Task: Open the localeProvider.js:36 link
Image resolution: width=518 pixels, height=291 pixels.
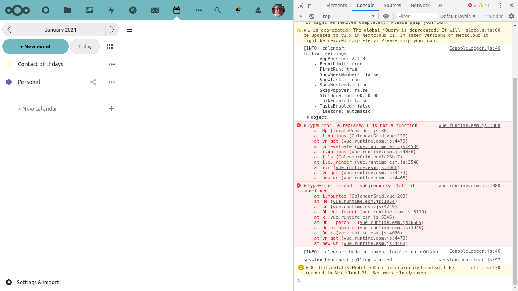Action: pos(360,131)
